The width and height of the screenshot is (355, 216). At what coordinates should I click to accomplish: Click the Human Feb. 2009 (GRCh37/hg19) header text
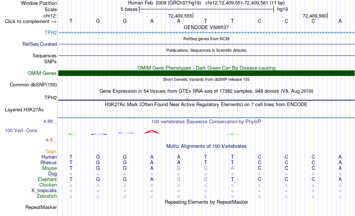pyautogui.click(x=164, y=3)
